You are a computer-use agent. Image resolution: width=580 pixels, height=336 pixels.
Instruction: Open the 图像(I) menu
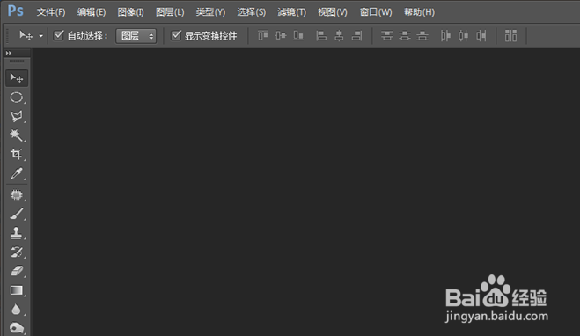(130, 12)
